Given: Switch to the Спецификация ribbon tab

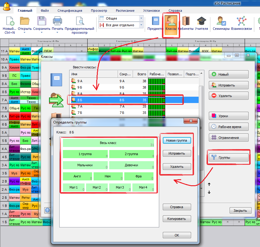Looking at the screenshot, I should [x=70, y=10].
